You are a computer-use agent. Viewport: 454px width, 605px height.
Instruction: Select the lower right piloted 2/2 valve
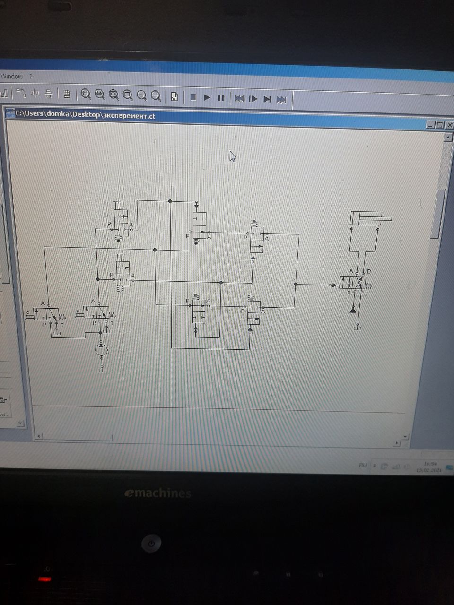(254, 310)
